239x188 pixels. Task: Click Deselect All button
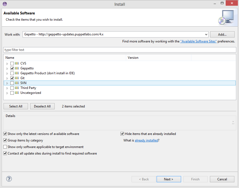(x=42, y=106)
